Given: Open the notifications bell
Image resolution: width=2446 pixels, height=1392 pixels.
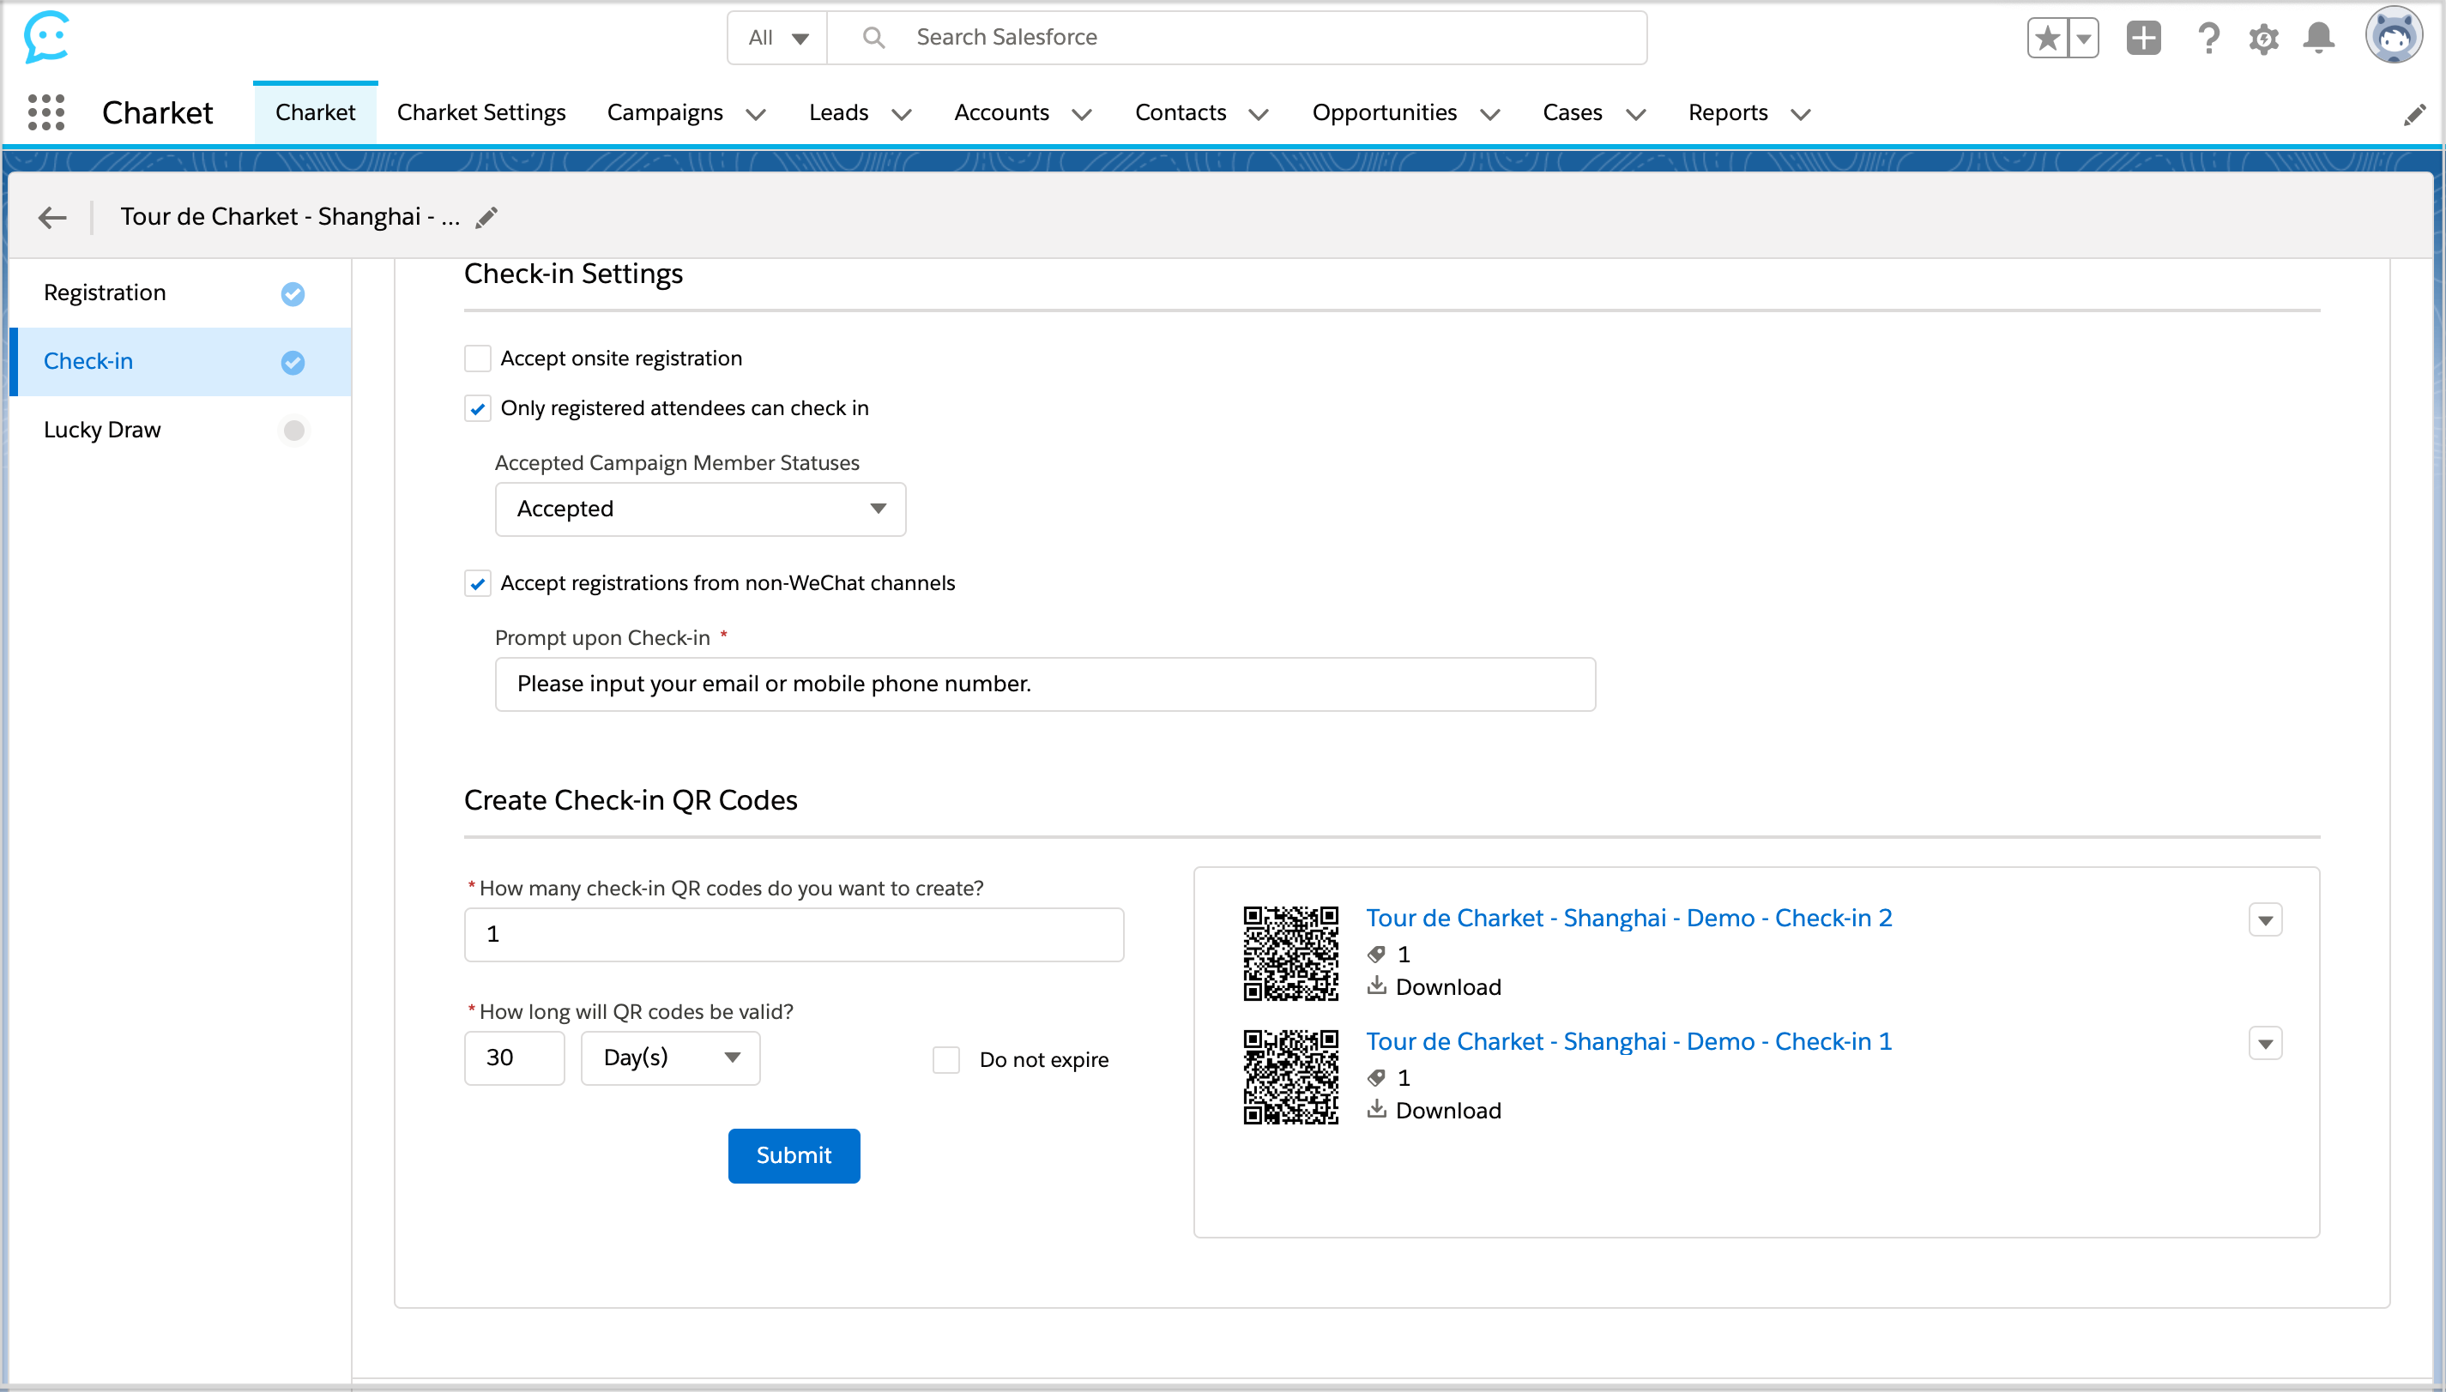Looking at the screenshot, I should tap(2319, 39).
